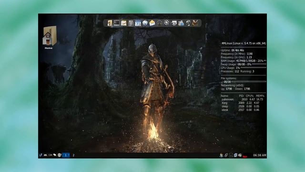Click the 4MLinux system info header line

[x=244, y=43]
